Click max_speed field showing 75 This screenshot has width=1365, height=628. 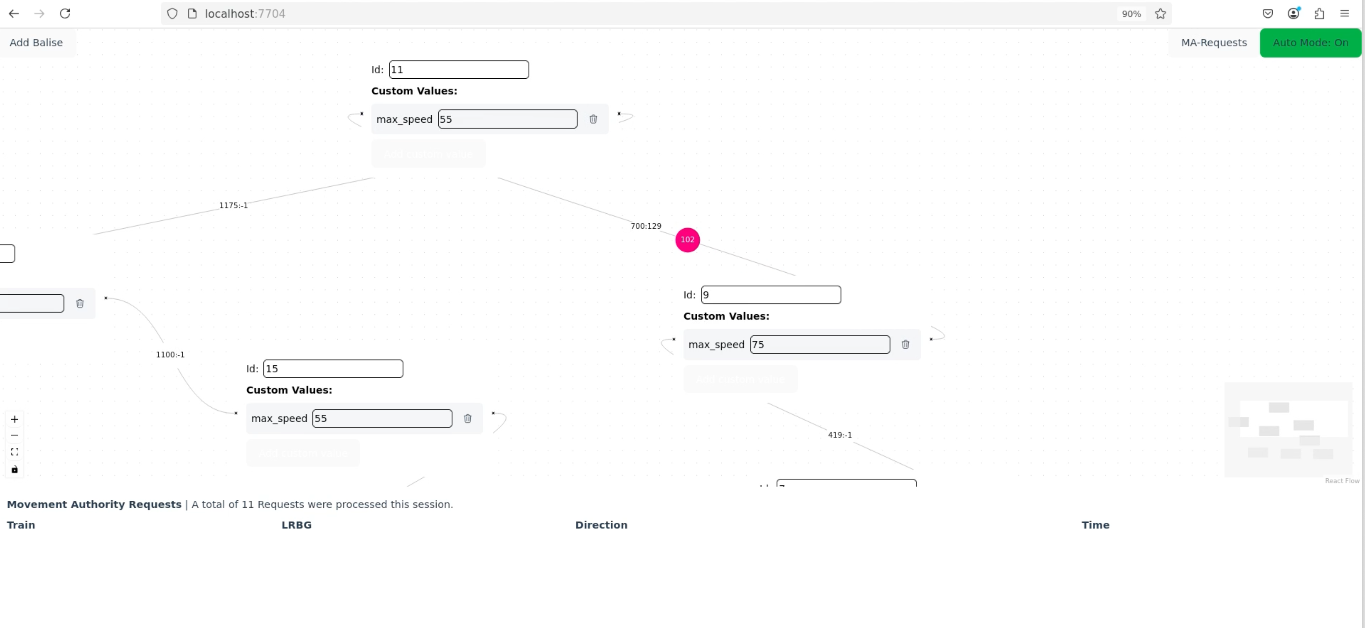point(820,344)
